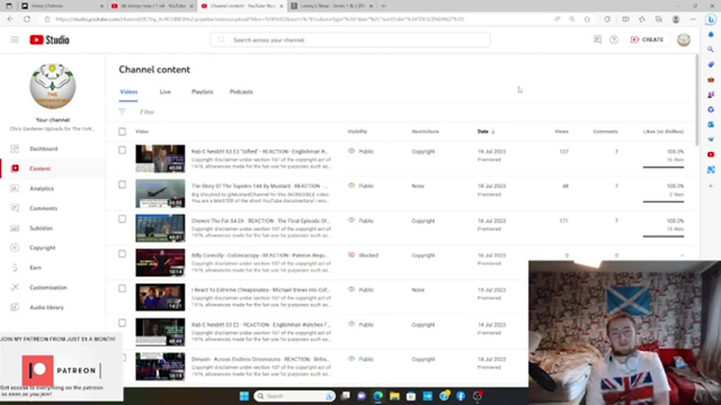
Task: Click the filter lines icon above the table
Action: click(x=122, y=112)
